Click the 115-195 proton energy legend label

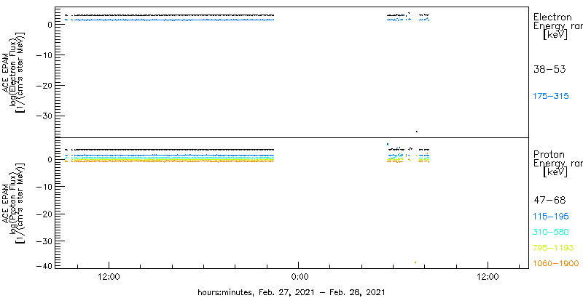(551, 217)
